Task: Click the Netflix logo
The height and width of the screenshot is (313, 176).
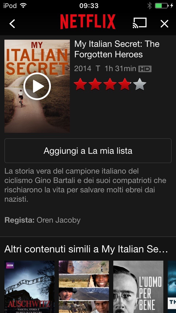Action: tap(88, 22)
